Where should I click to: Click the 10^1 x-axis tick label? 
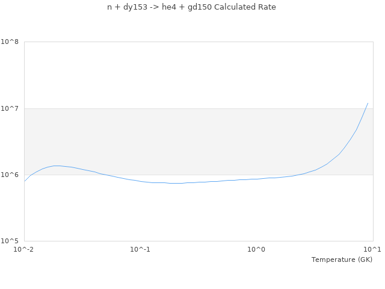pos(372,249)
